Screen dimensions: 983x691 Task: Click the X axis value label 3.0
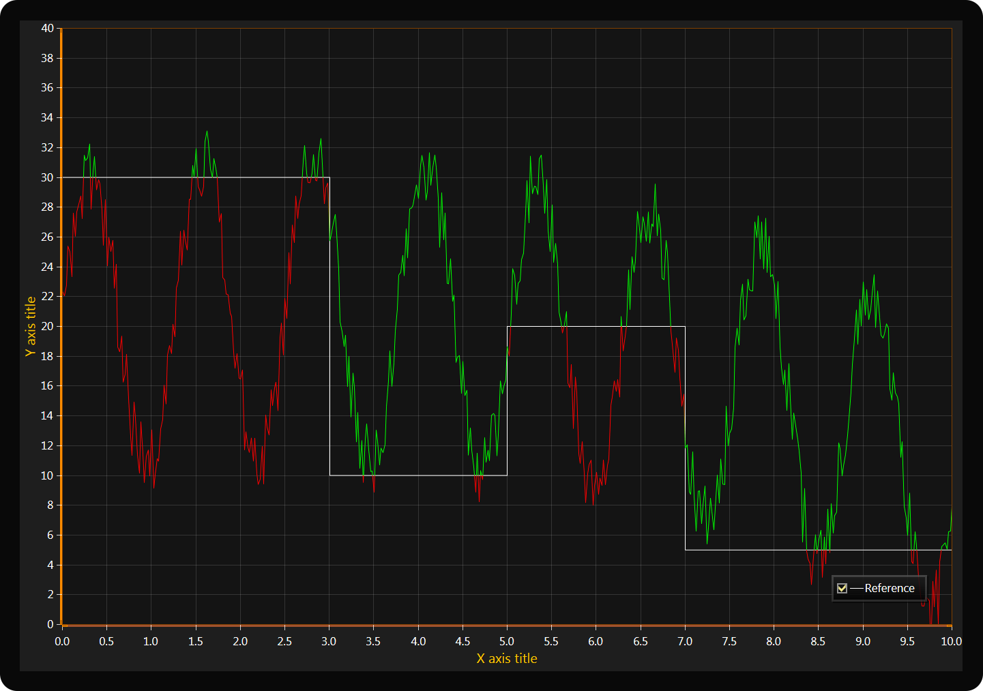pyautogui.click(x=329, y=641)
